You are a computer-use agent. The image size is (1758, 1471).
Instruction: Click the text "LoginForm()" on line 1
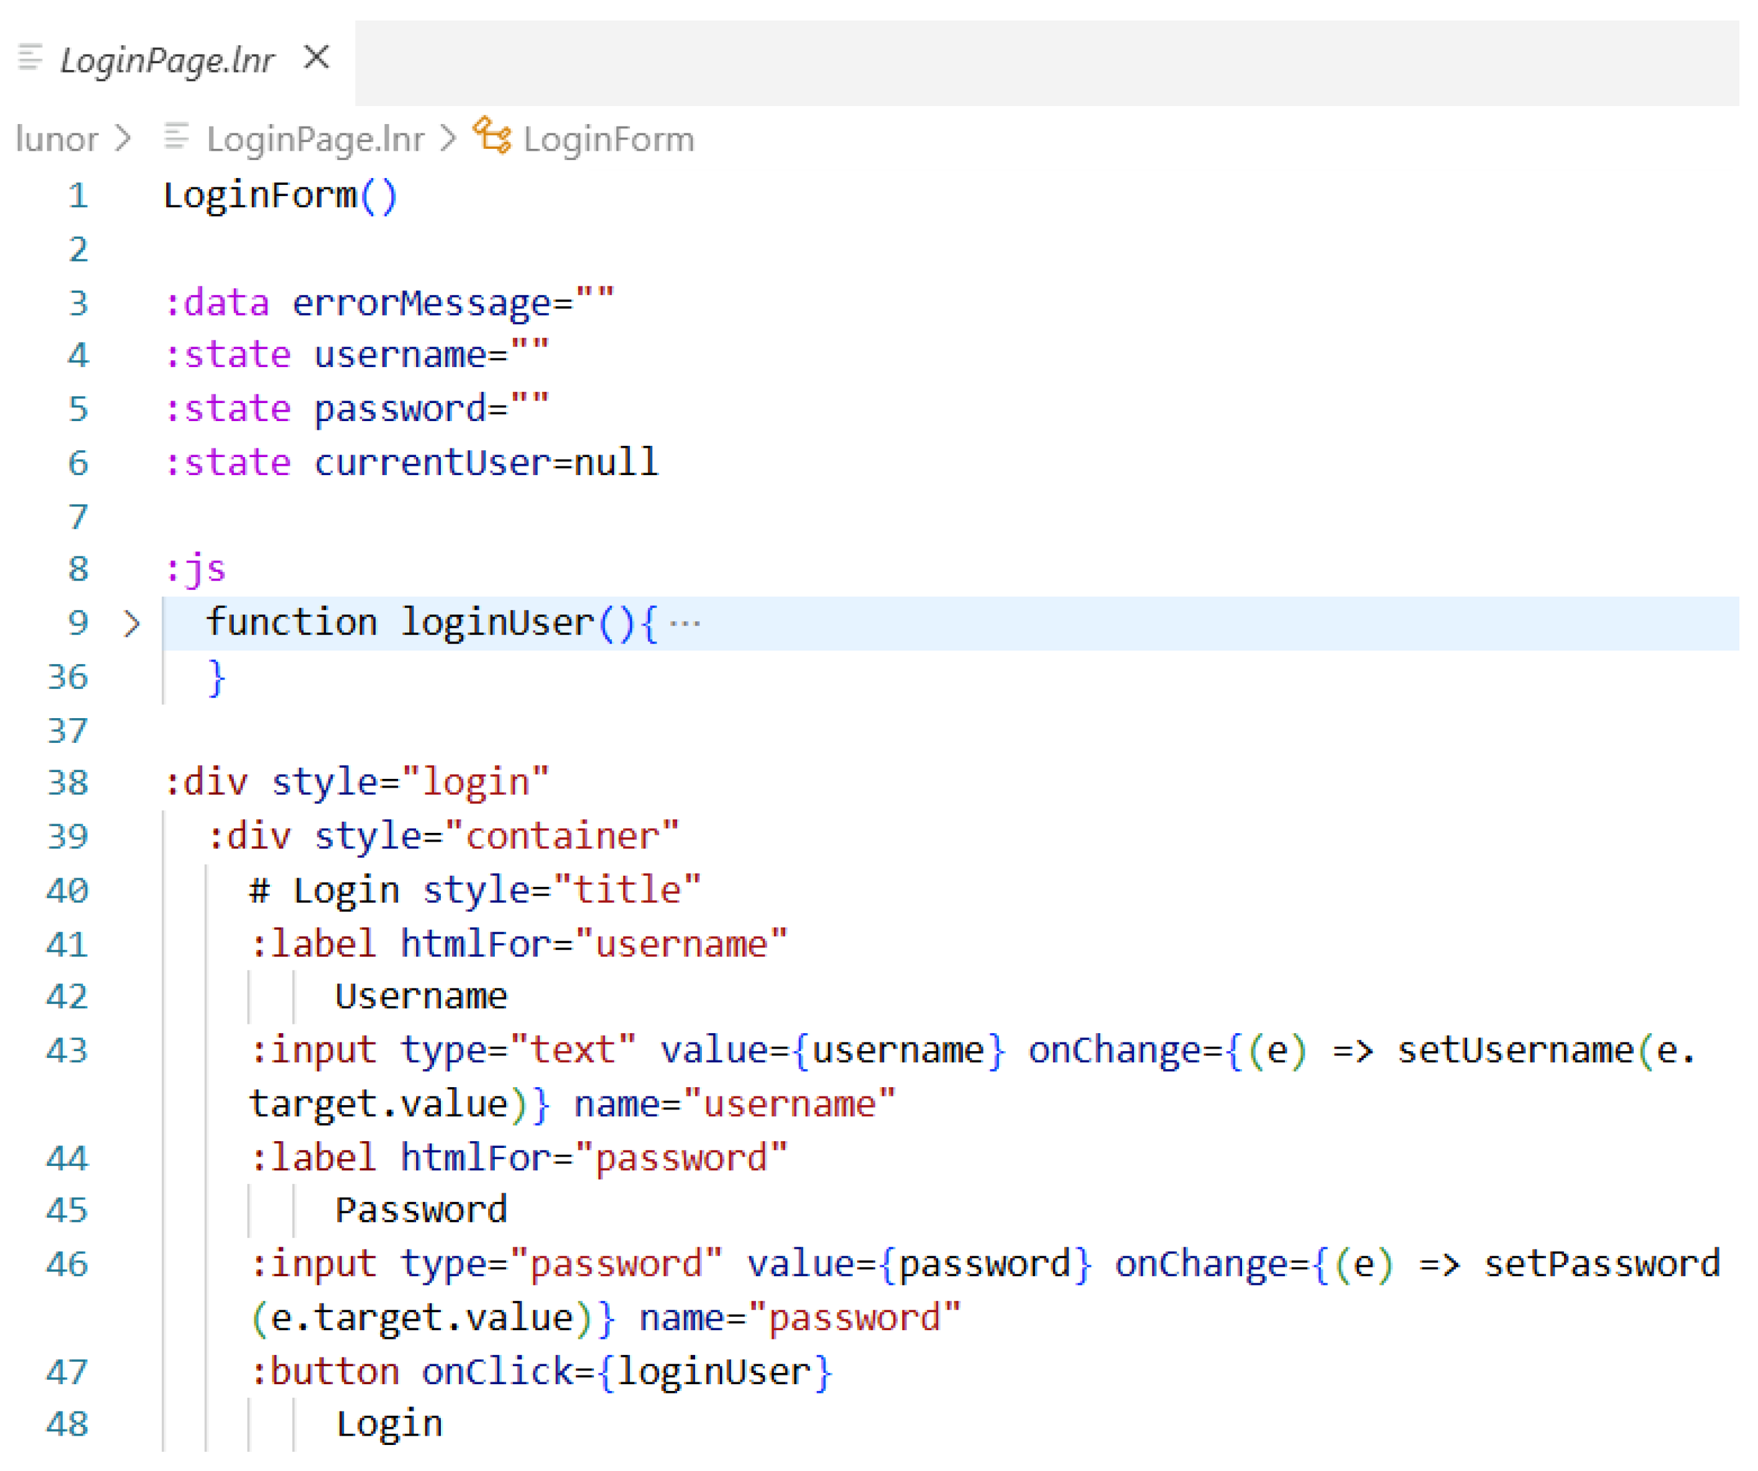[x=280, y=196]
